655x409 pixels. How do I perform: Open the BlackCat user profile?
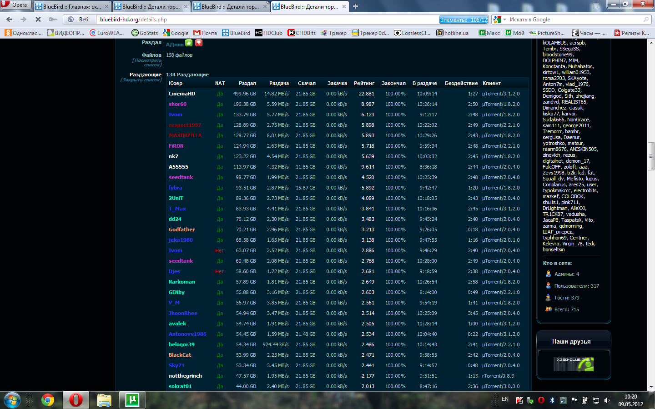(180, 355)
